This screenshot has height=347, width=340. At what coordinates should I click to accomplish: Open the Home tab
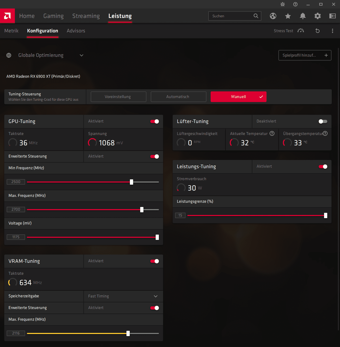[x=27, y=16]
